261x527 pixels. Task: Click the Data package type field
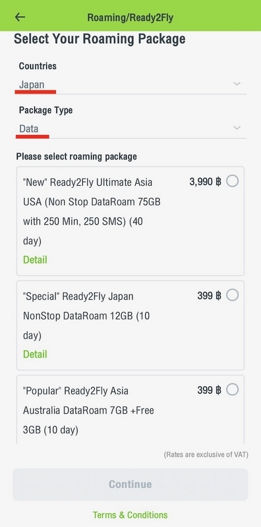(131, 128)
